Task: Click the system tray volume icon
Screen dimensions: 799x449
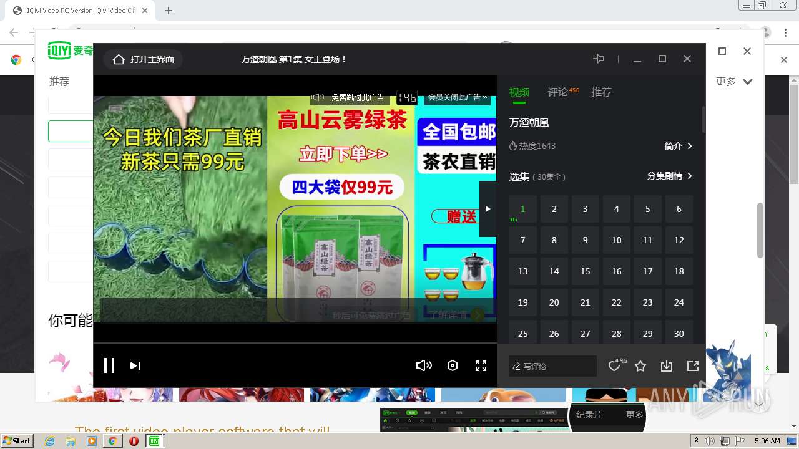Action: tap(711, 441)
